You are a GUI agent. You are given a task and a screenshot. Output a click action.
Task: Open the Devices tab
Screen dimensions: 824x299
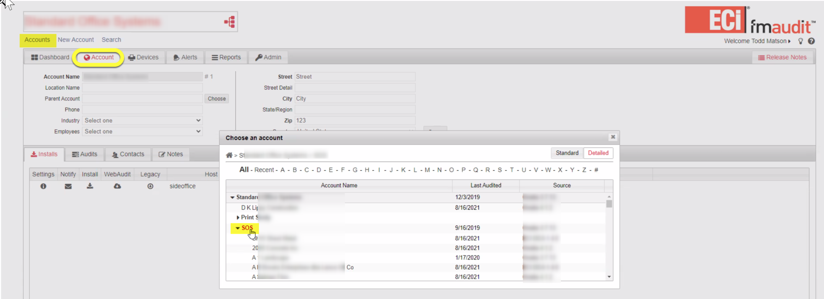pos(143,57)
